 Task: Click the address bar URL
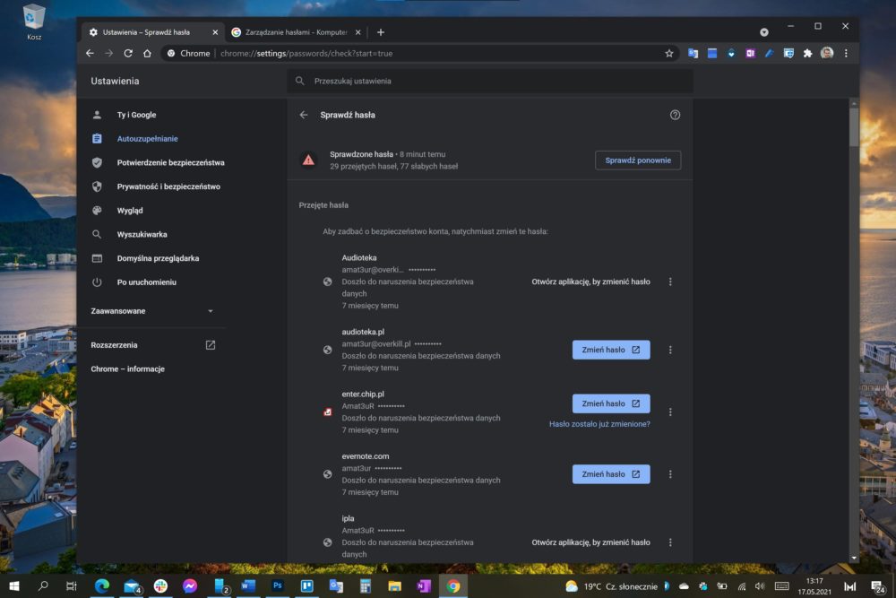point(306,54)
